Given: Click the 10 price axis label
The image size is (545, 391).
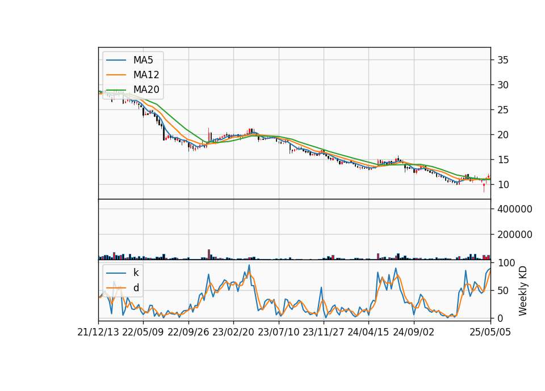Looking at the screenshot, I should point(503,185).
